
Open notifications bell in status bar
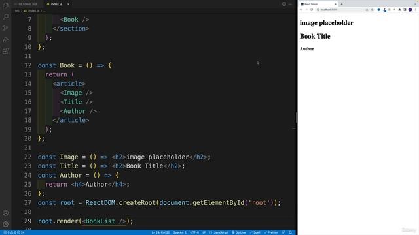291,232
